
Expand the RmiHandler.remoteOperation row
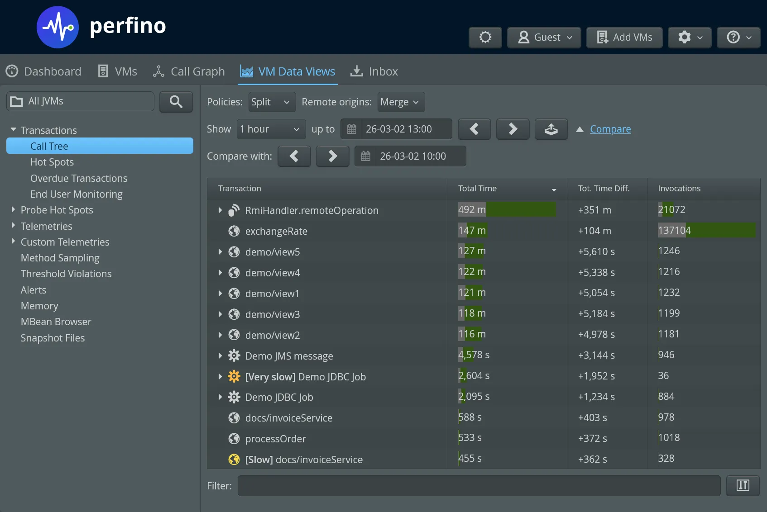tap(220, 210)
